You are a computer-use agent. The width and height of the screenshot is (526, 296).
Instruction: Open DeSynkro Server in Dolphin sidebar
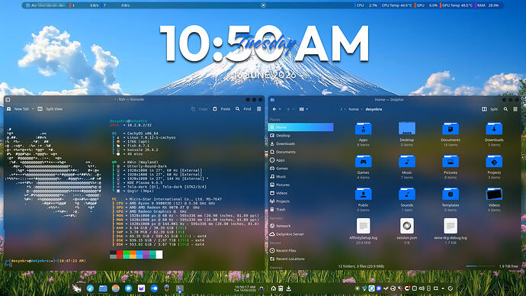click(301, 234)
